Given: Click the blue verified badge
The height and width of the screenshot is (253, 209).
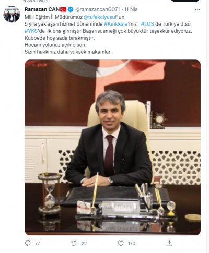Looking at the screenshot, I should [71, 9].
